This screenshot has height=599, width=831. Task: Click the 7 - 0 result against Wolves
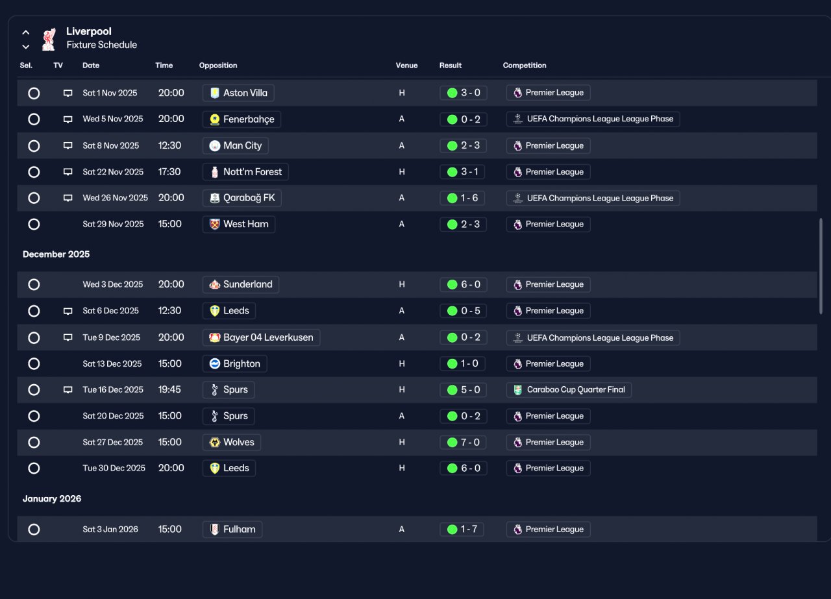pyautogui.click(x=464, y=443)
